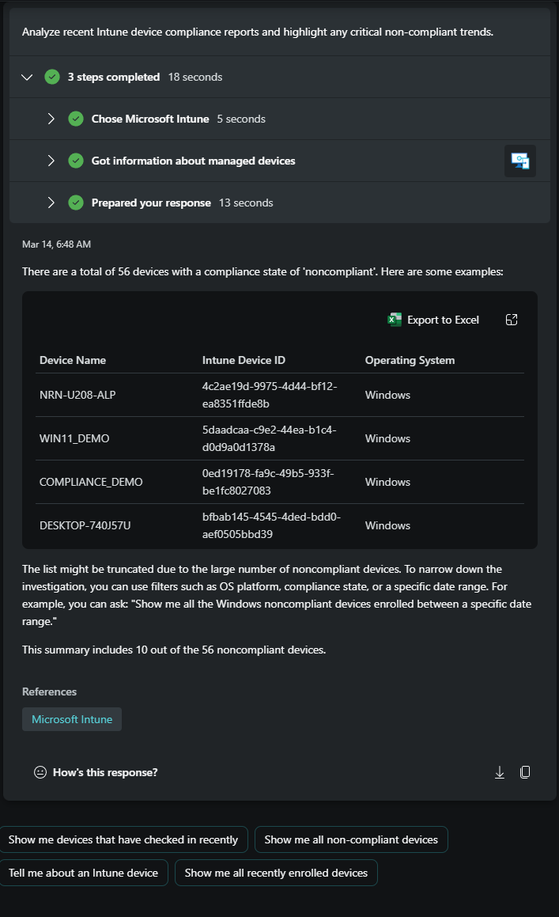Screen dimensions: 559x917
Task: Click green check beside Prepared your response
Action: [x=76, y=203]
